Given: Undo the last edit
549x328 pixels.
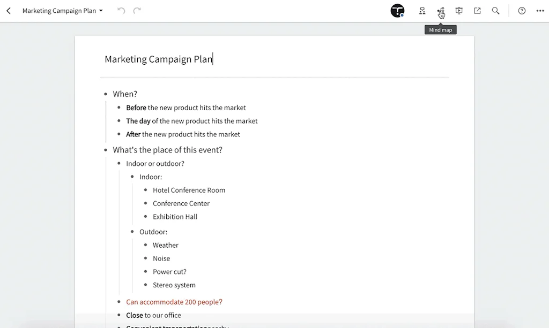Looking at the screenshot, I should [121, 11].
